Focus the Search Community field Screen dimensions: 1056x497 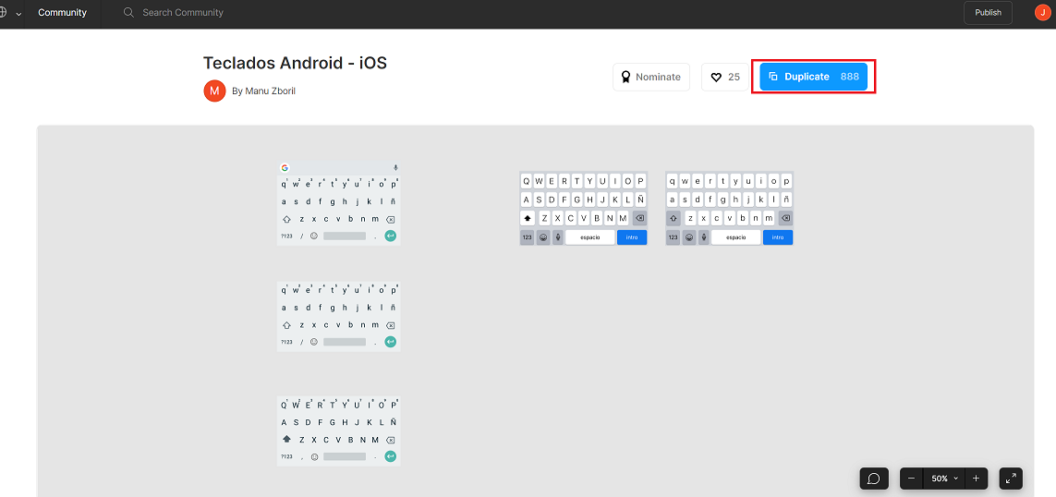[x=183, y=13]
